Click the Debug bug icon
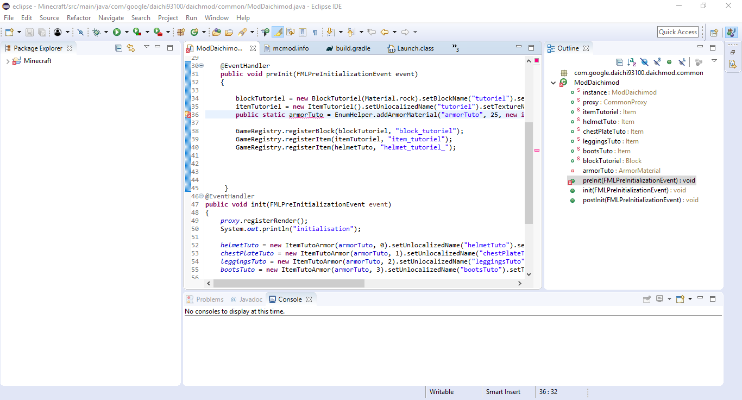This screenshot has width=742, height=400. click(x=96, y=33)
